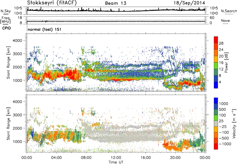The image size is (237, 164).
Task: Click the 'normal (fast) 151' text
Action: tap(45, 29)
